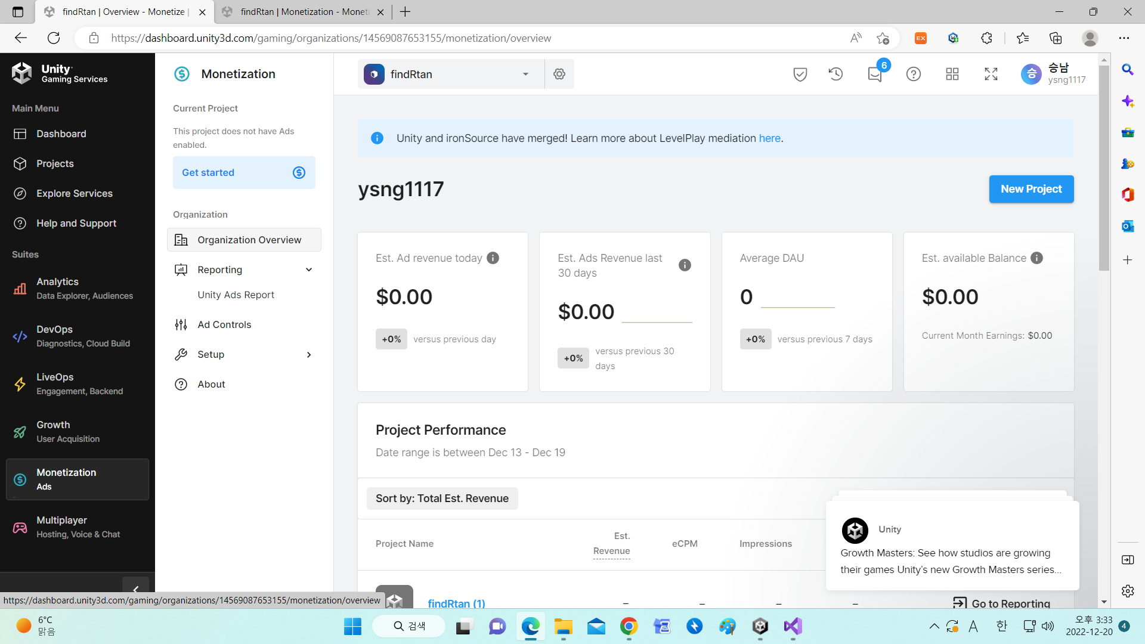Viewport: 1145px width, 644px height.
Task: Open Edge Copilot sparkle icon in sidebar
Action: [1128, 101]
